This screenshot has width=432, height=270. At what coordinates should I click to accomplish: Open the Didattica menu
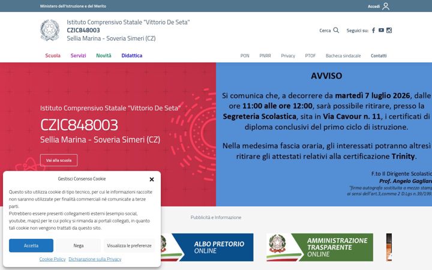[131, 55]
